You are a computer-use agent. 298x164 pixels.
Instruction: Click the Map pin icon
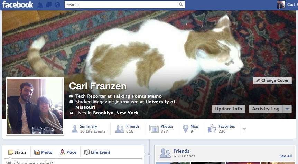coord(185,128)
